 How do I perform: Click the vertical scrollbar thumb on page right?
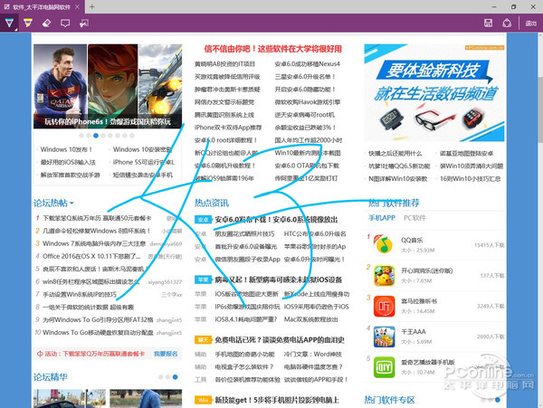pos(540,109)
